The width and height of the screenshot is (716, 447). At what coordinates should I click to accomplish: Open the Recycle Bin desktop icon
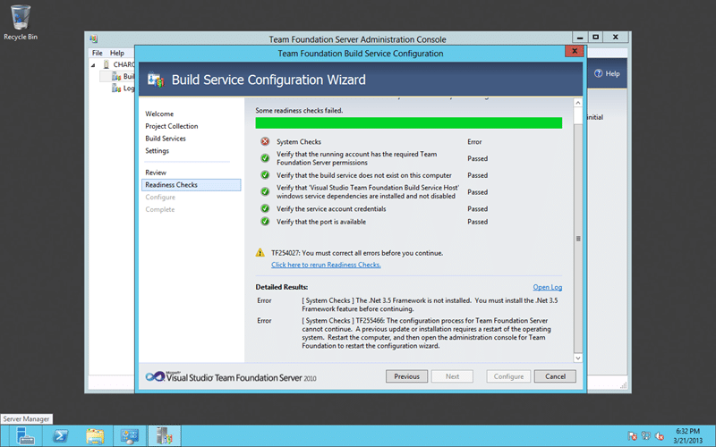21,23
